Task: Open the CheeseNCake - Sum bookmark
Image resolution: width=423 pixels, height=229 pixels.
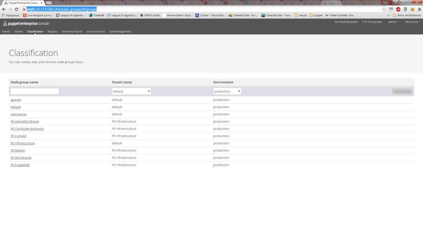Action: pyautogui.click(x=276, y=15)
